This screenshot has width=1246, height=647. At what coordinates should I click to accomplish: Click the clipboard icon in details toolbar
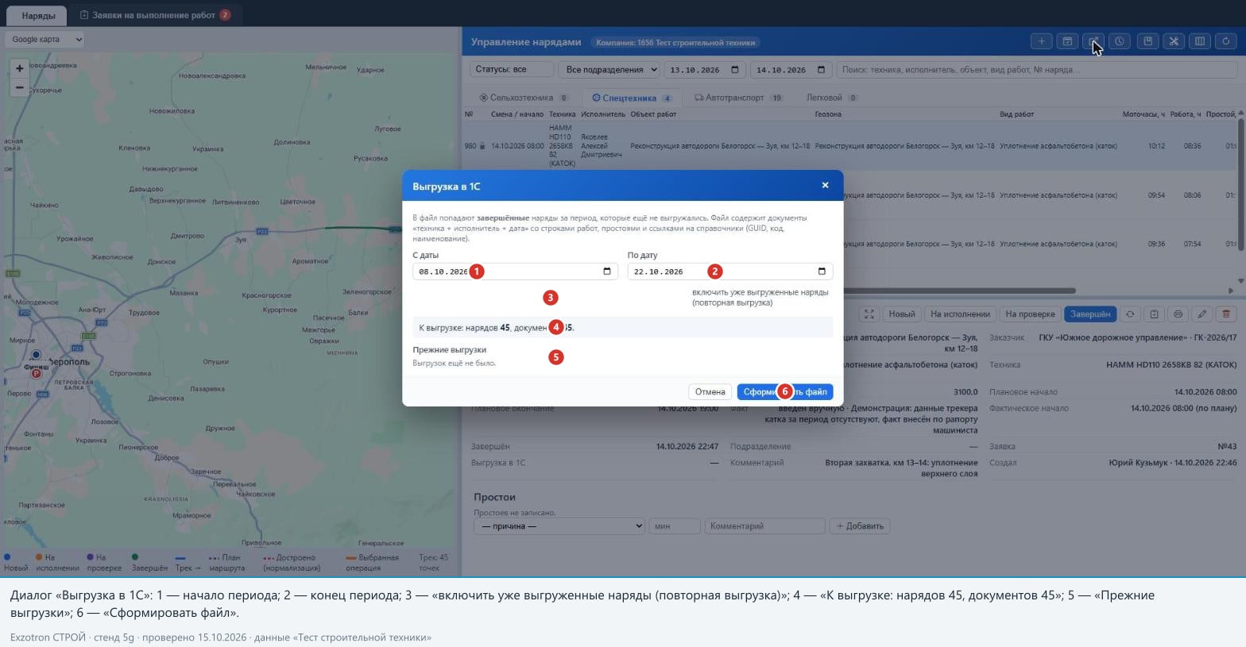click(1154, 314)
